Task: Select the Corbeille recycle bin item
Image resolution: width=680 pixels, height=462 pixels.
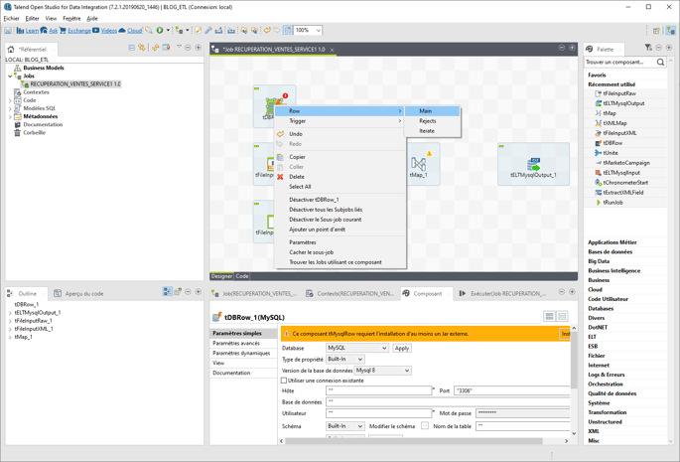Action: coord(35,133)
